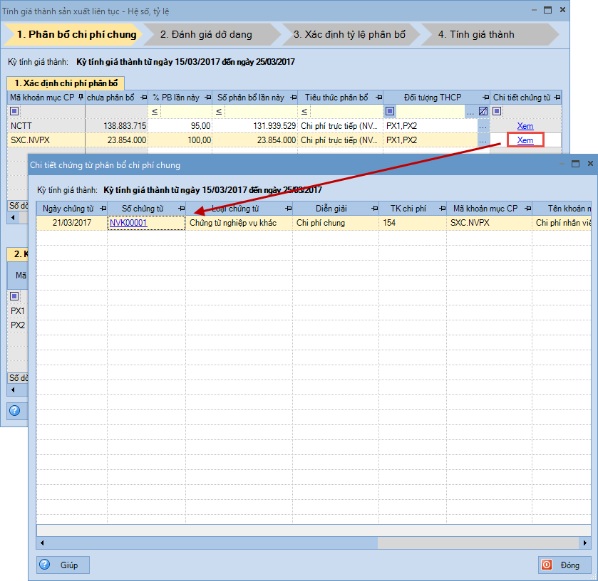Open ellipsis selector in SXC.NVPX row
Screen dimensions: 598x581
483,140
